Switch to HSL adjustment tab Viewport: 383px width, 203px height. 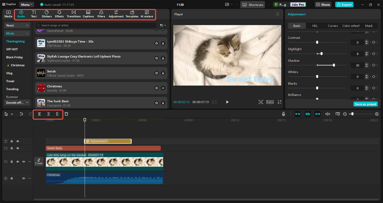click(315, 26)
